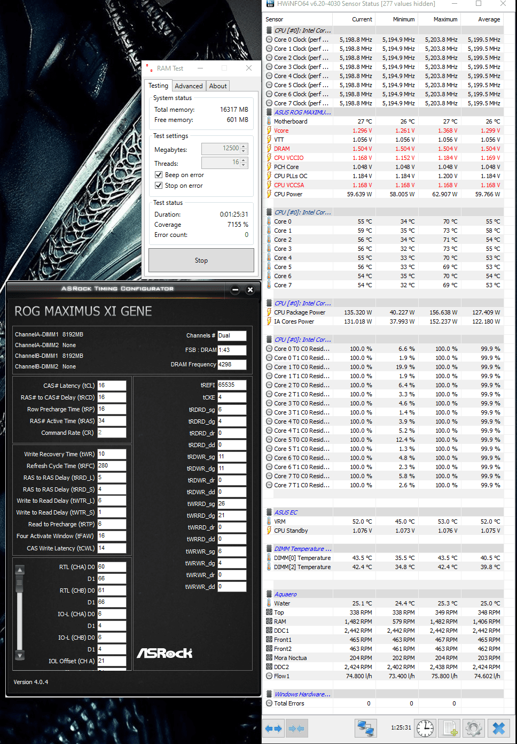The image size is (517, 744).
Task: Click the tWRRD_sg value field
Action: [232, 504]
